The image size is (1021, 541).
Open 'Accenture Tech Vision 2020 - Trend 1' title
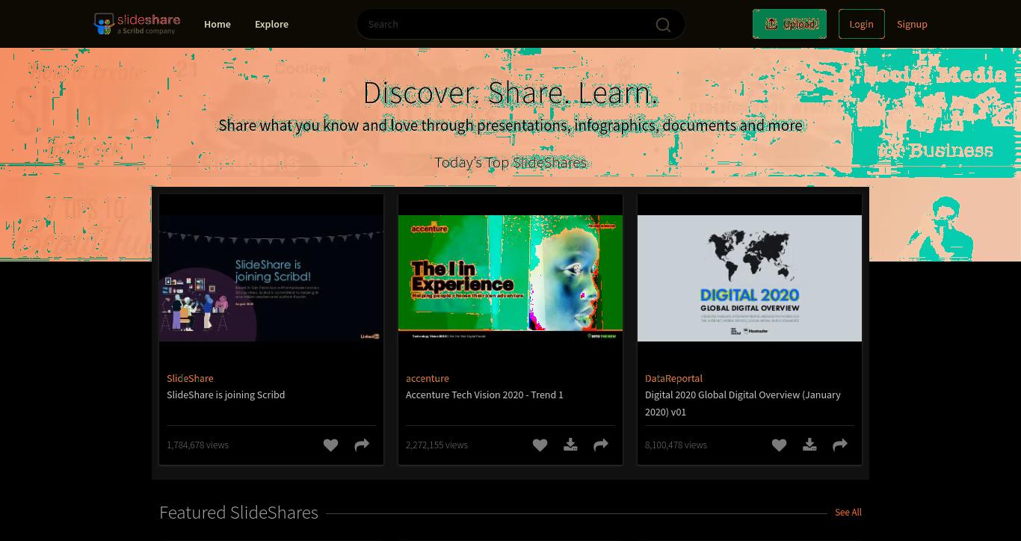(484, 395)
